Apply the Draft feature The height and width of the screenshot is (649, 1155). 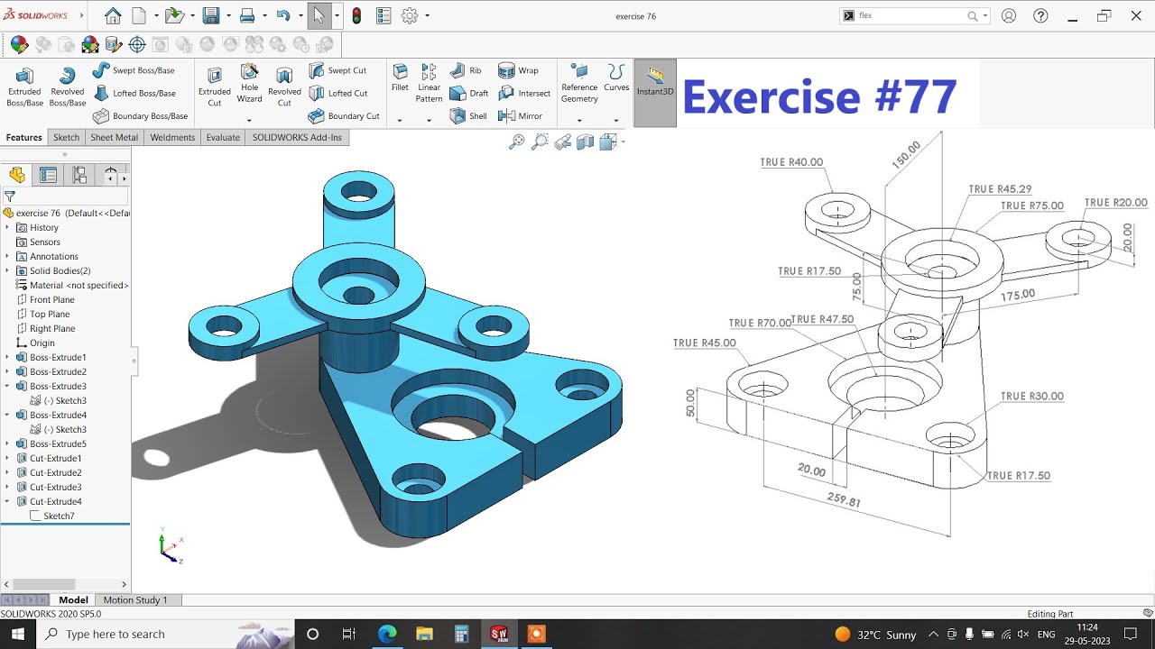coord(469,93)
